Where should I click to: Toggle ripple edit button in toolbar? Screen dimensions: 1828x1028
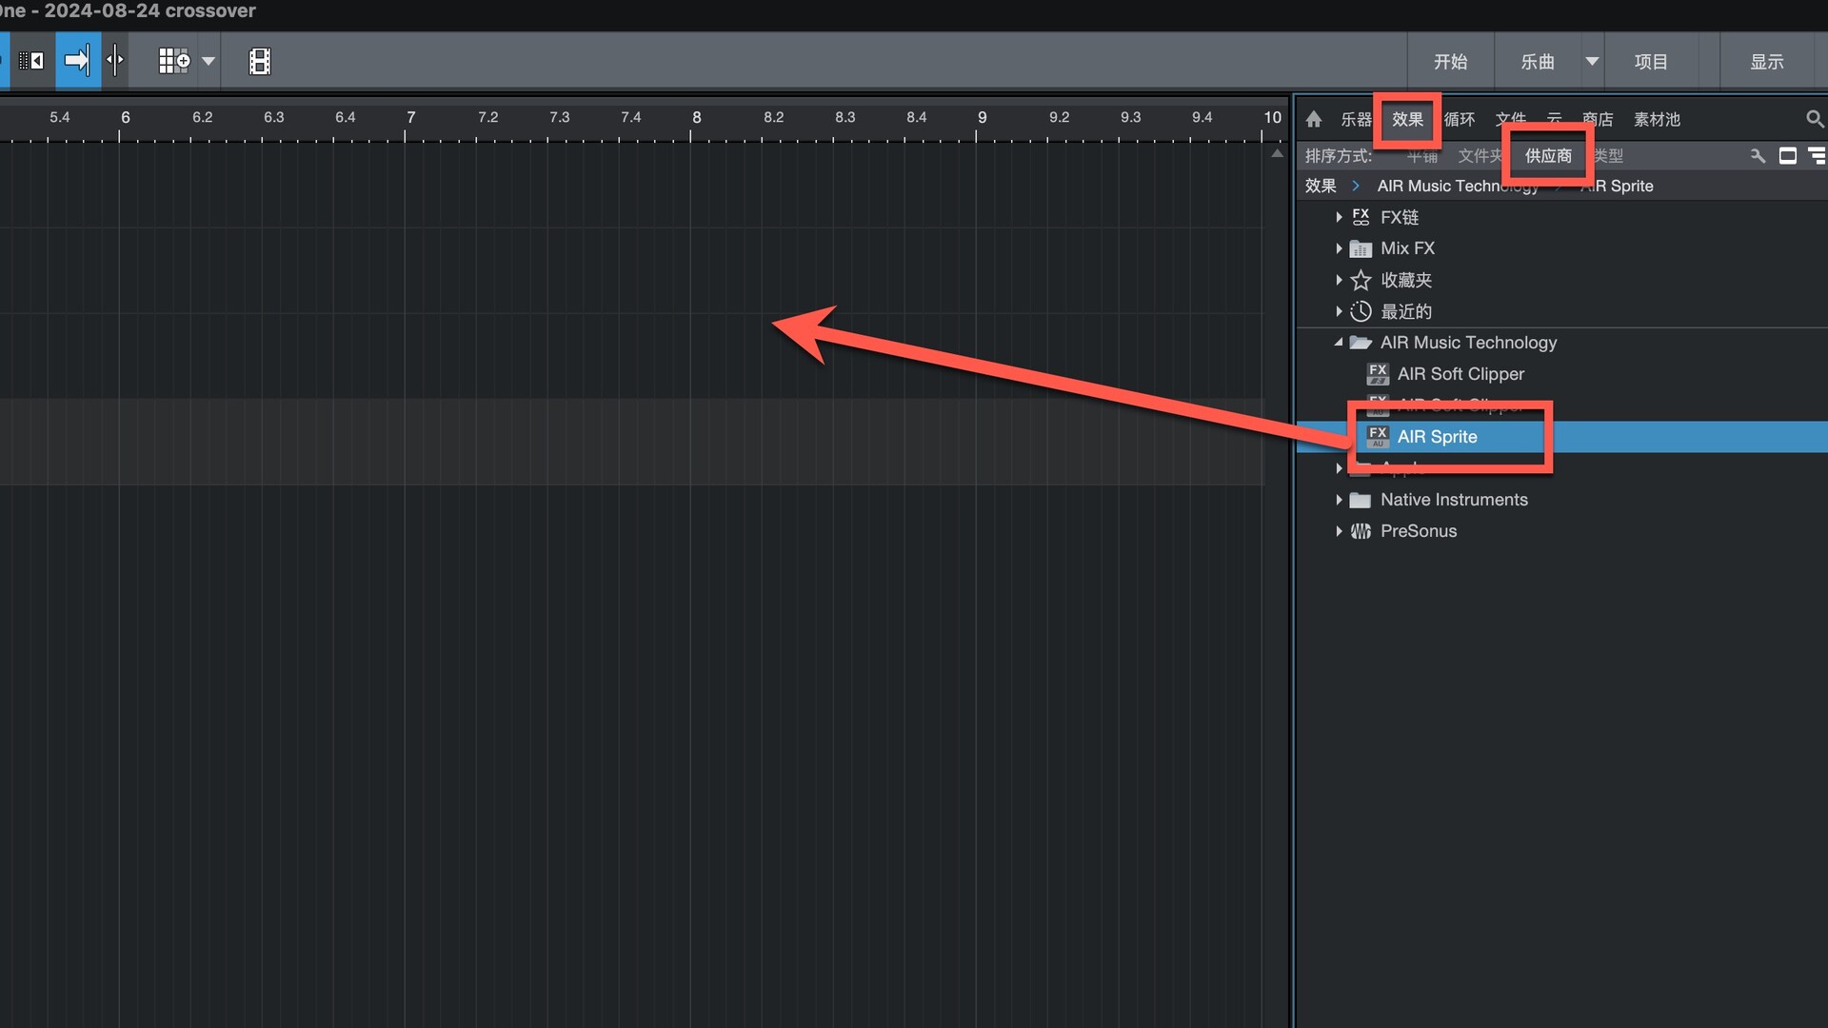(31, 61)
